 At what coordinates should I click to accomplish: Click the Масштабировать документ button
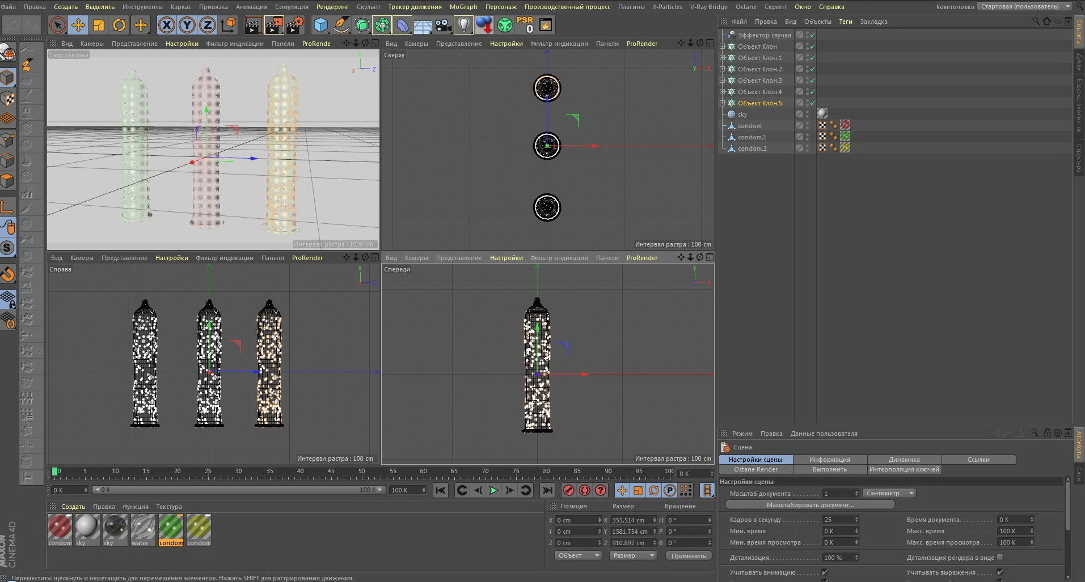pyautogui.click(x=810, y=504)
